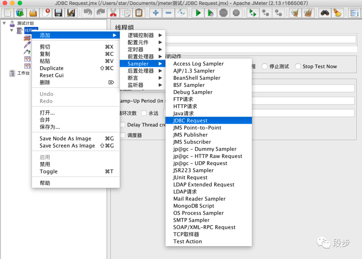Select Debug Sampler menu entry

209,92
